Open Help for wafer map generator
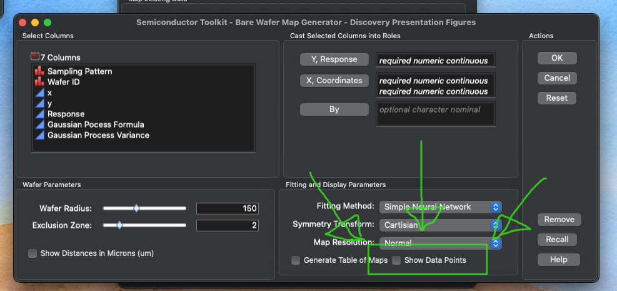The image size is (617, 291). pos(559,260)
